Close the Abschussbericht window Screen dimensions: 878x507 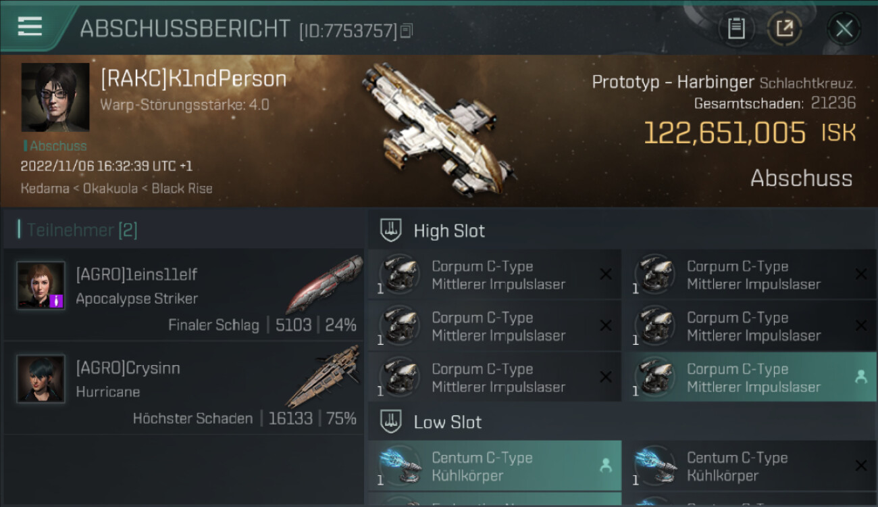click(844, 28)
